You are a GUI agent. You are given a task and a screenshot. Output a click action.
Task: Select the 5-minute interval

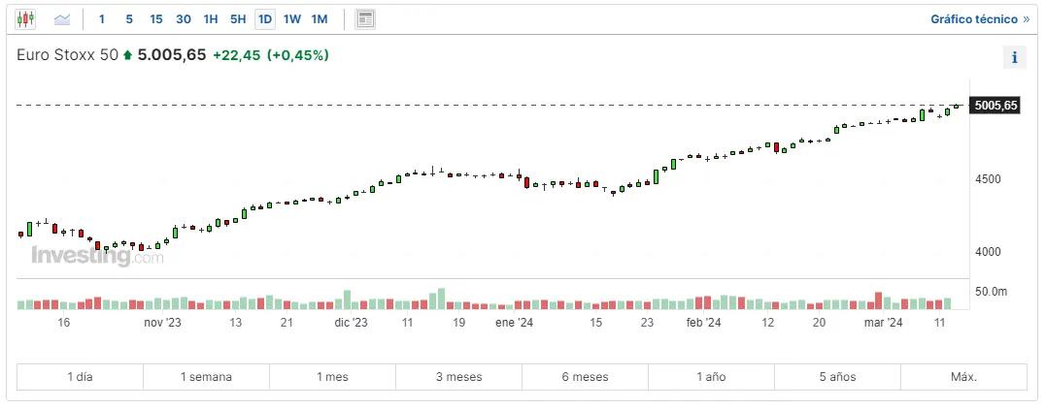129,18
